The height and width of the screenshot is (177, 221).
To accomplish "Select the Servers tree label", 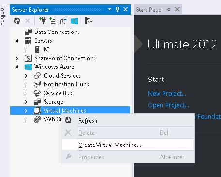I will click(43, 41).
